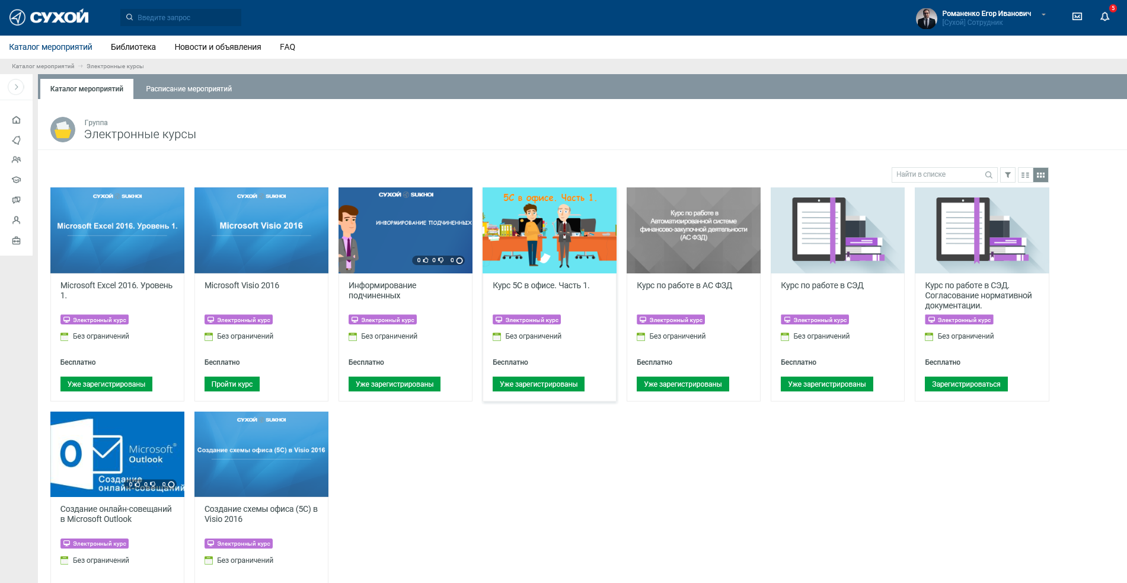Screen dimensions: 1127x583
Task: Open Библиотека menu item
Action: click(133, 47)
